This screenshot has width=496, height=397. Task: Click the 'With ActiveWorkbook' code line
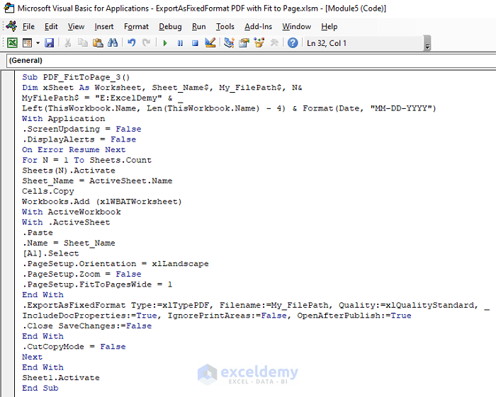(71, 212)
